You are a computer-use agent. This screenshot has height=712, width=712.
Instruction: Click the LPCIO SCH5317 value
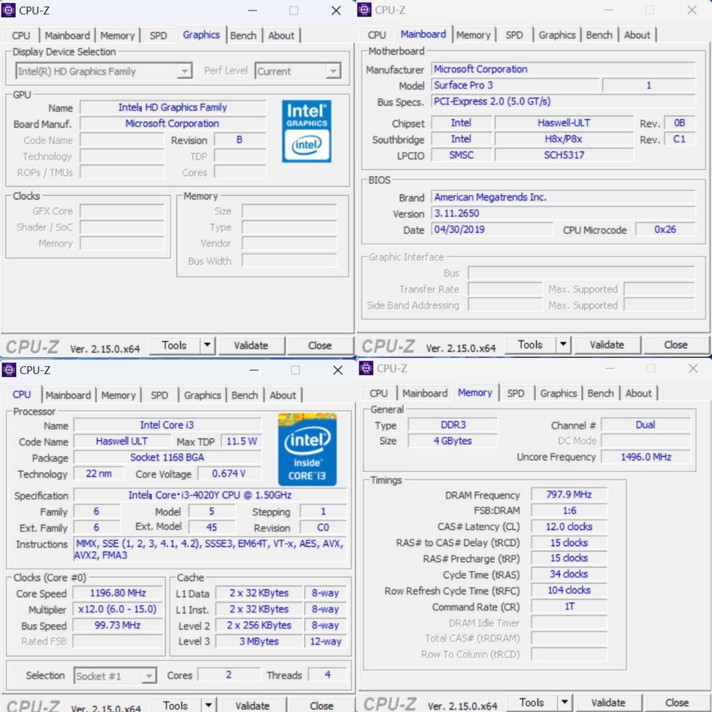[x=564, y=155]
